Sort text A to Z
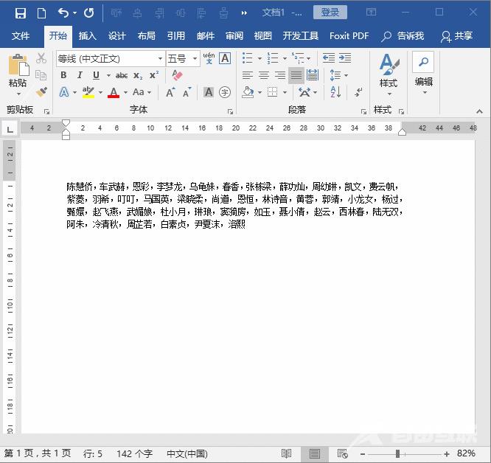The width and height of the screenshot is (491, 463). [335, 92]
